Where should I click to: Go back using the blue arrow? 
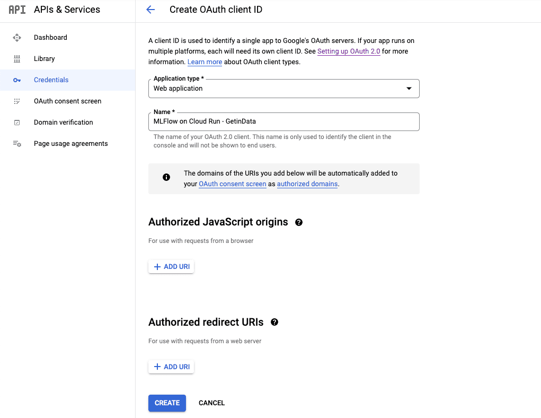(x=150, y=10)
